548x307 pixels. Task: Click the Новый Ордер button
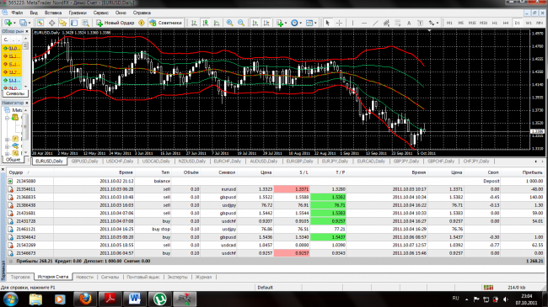116,23
